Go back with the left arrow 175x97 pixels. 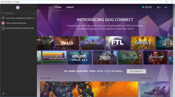click(43, 7)
